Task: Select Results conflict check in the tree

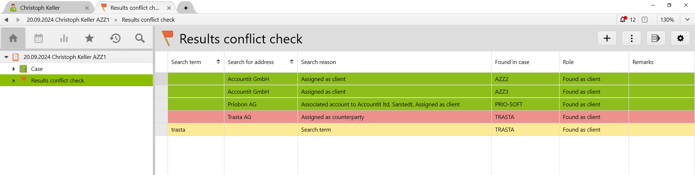Action: (58, 80)
